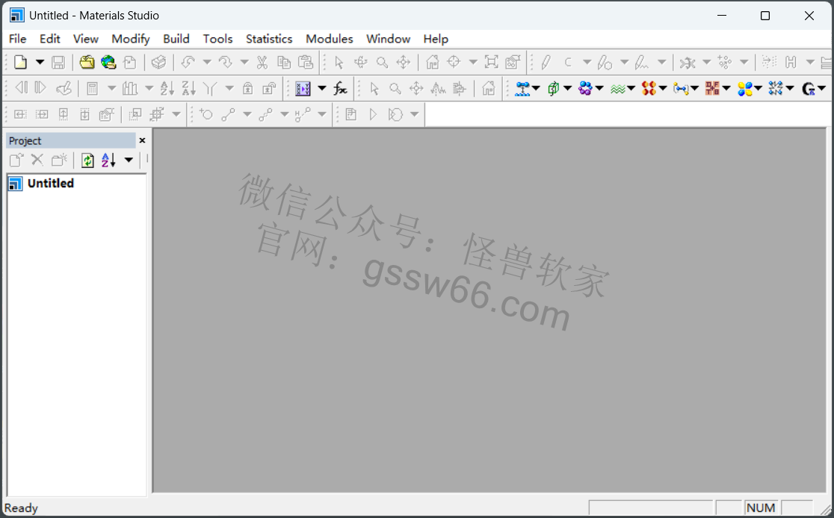Click the Fit to View icon
The height and width of the screenshot is (518, 834).
point(492,62)
